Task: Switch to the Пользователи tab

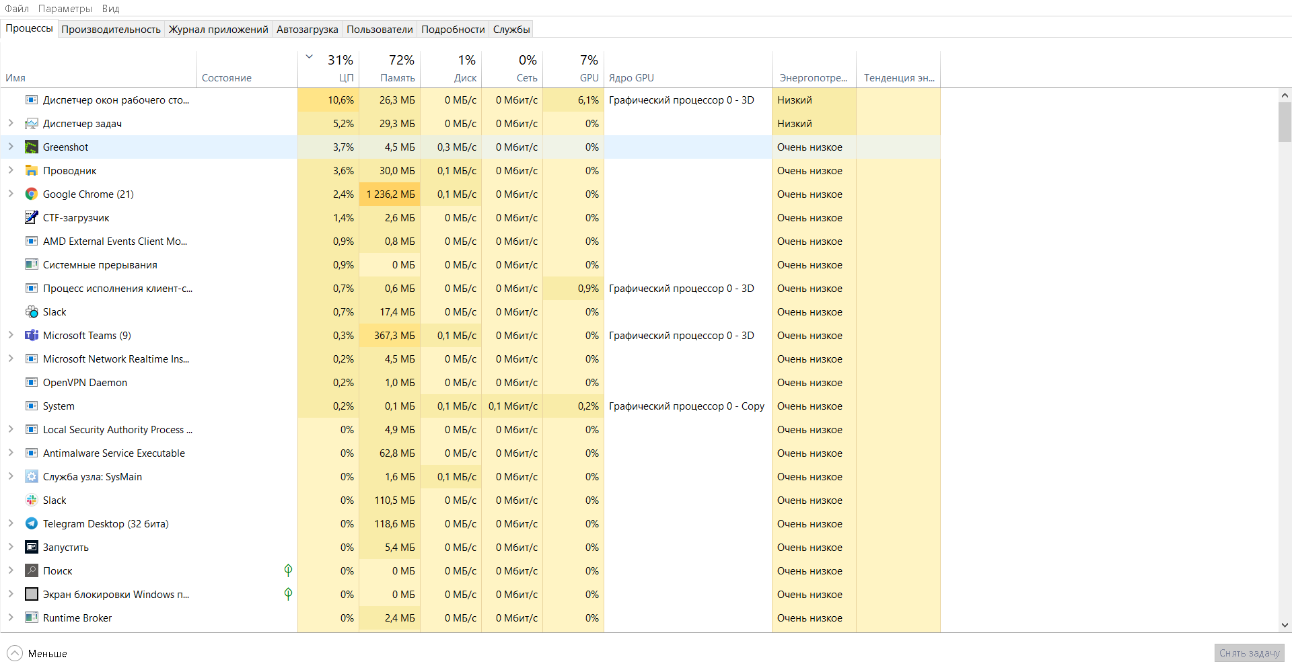Action: click(380, 30)
